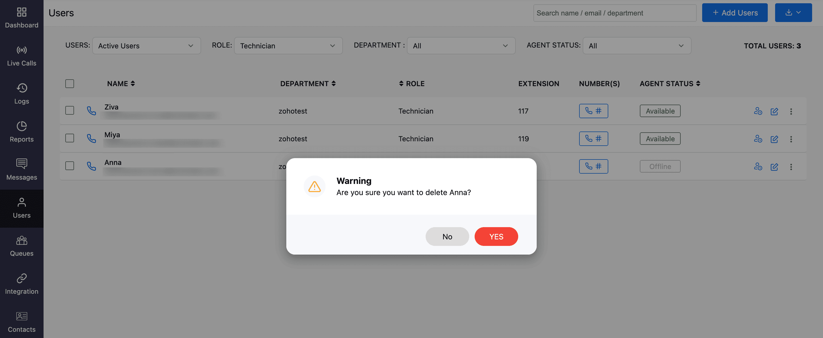
Task: Sort the table by the Name column
Action: [x=121, y=83]
